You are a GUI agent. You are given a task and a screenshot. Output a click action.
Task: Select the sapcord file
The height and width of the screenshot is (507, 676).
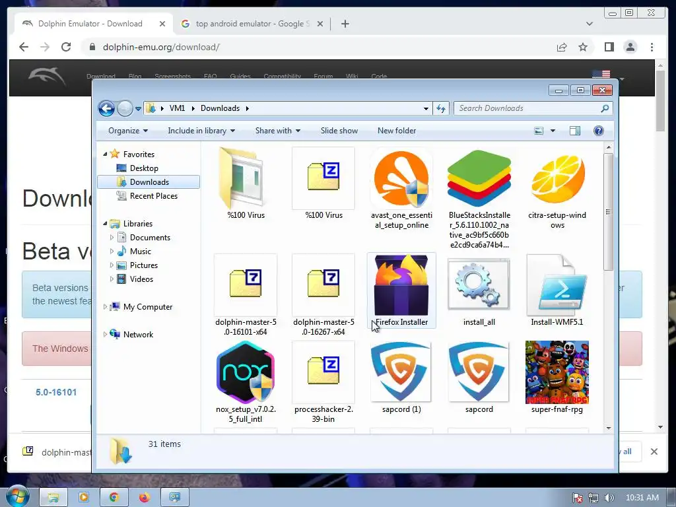[479, 377]
